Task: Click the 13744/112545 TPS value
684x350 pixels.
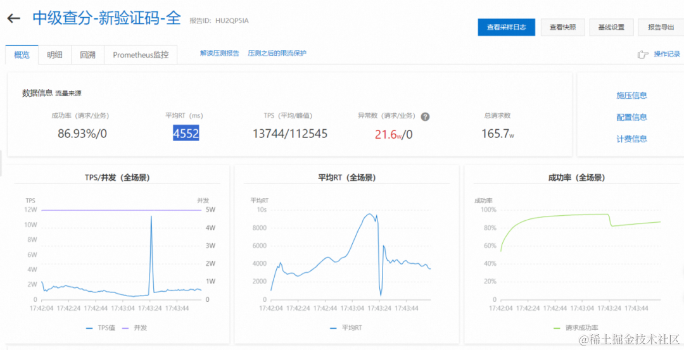Action: click(290, 134)
